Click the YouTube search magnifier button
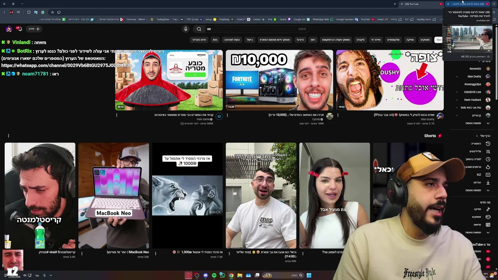The image size is (498, 280). pos(199,29)
